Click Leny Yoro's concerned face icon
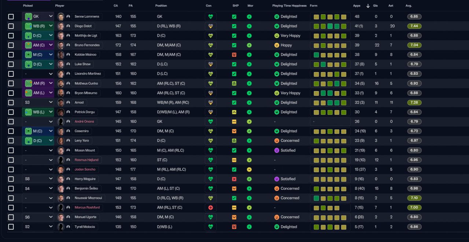 click(x=277, y=140)
